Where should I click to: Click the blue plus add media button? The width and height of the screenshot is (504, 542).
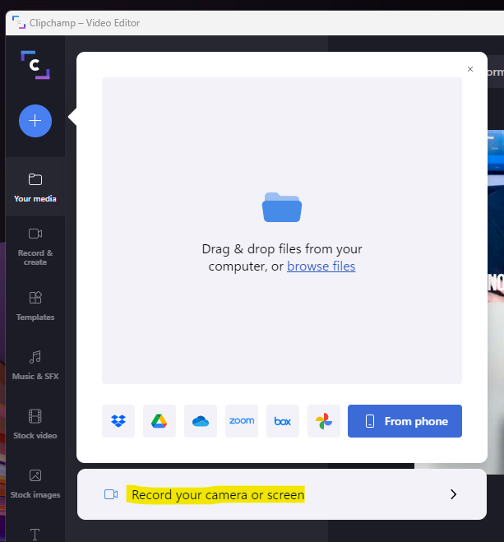35,121
